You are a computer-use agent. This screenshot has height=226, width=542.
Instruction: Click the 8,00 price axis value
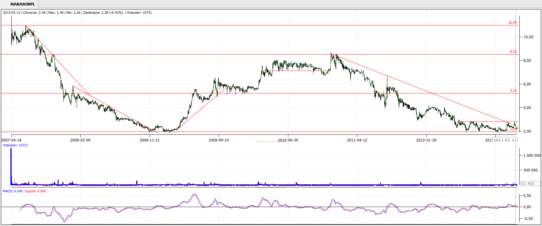tap(527, 60)
